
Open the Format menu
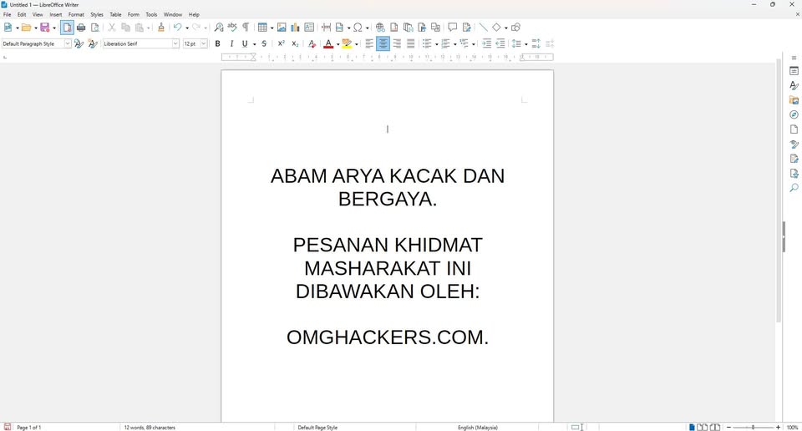(76, 14)
